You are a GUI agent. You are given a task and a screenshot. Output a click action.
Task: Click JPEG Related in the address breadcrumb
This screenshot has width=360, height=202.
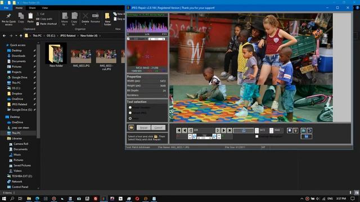67,36
